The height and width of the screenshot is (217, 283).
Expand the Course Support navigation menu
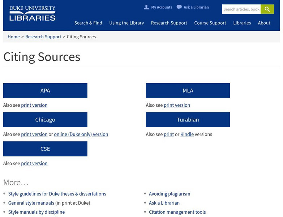[210, 23]
